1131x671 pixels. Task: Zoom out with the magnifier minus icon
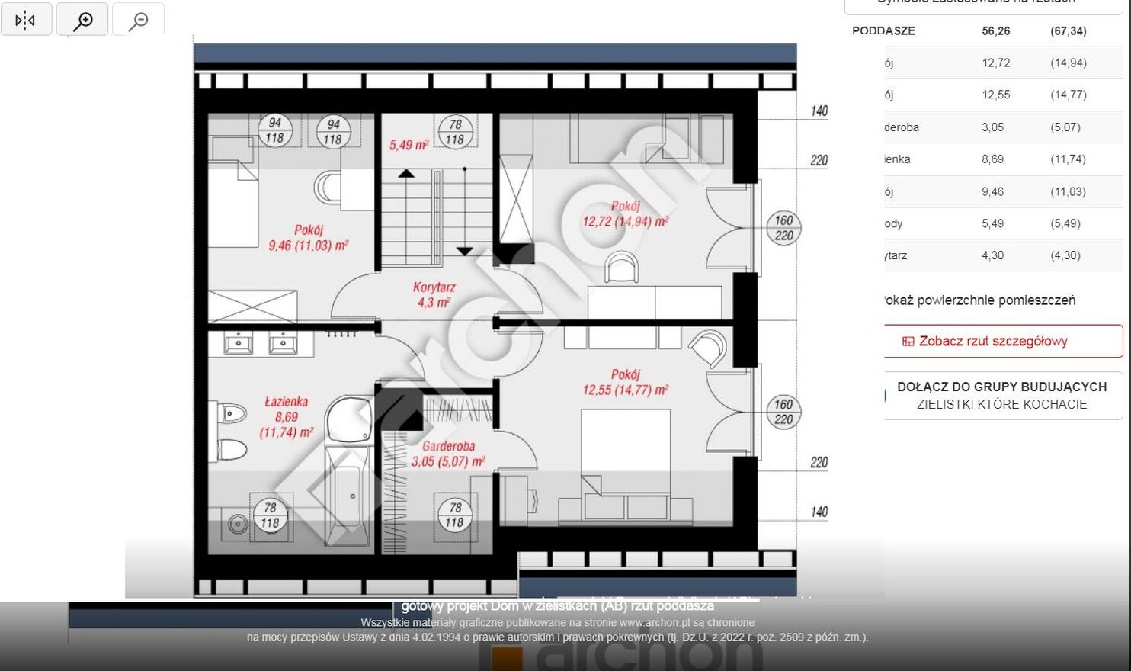click(138, 20)
